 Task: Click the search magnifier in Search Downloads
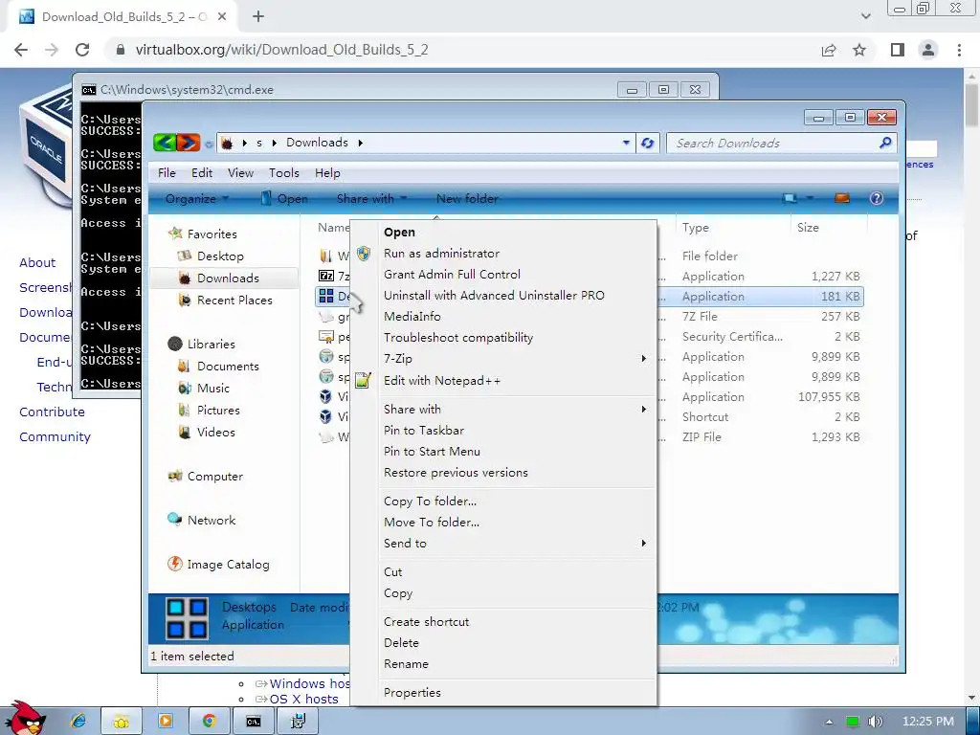[885, 144]
